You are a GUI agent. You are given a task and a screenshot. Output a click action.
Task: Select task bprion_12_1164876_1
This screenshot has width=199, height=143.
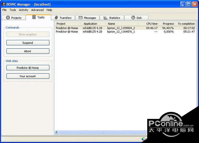tap(125, 31)
